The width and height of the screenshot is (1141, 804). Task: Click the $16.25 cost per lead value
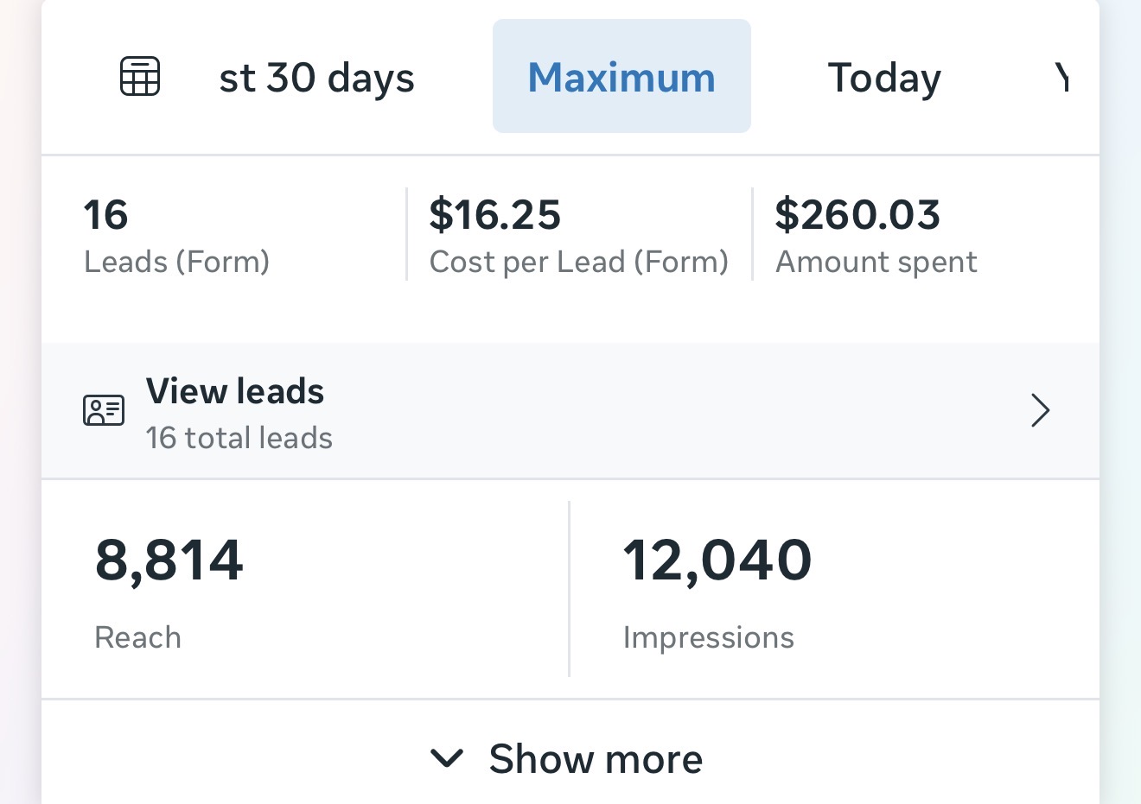[494, 215]
